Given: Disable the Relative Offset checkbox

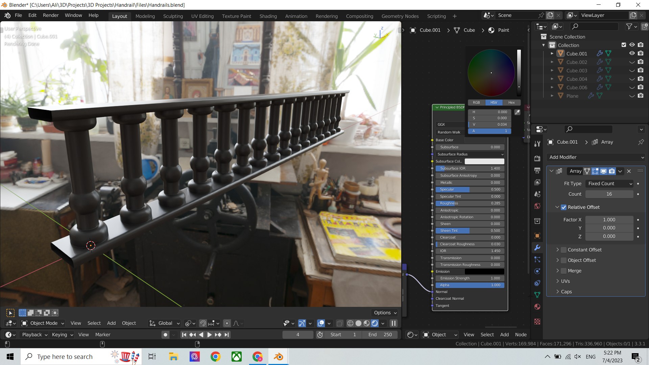Looking at the screenshot, I should (563, 207).
